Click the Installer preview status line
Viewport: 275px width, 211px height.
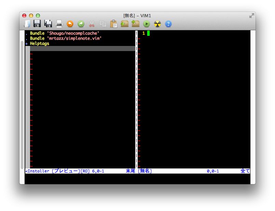(80, 171)
